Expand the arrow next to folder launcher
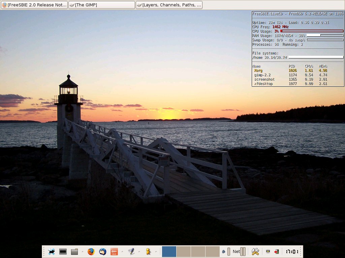This screenshot has width=345, height=258. click(x=83, y=251)
